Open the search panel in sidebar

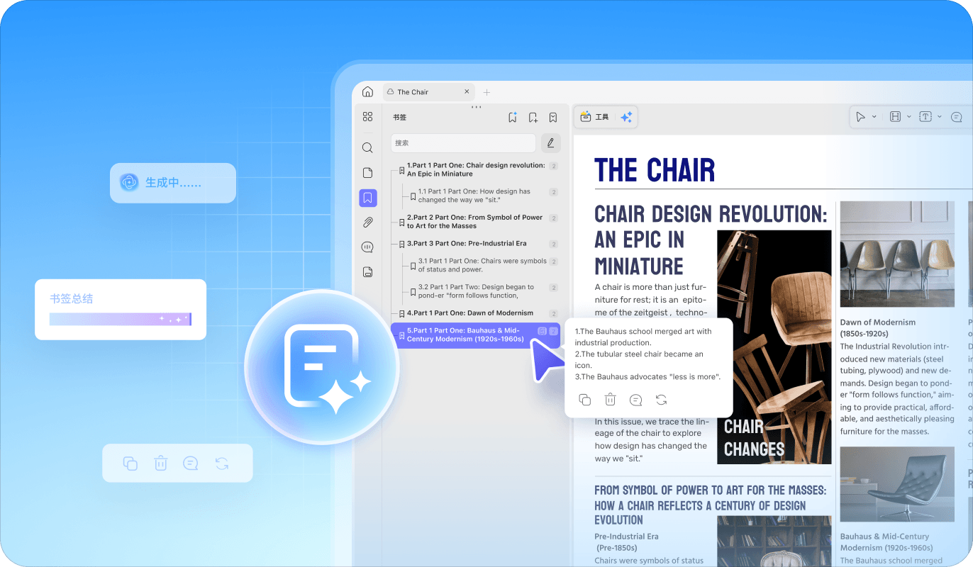(367, 148)
